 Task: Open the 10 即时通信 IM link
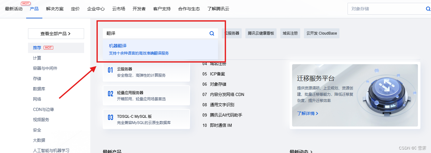pyautogui.click(x=217, y=125)
